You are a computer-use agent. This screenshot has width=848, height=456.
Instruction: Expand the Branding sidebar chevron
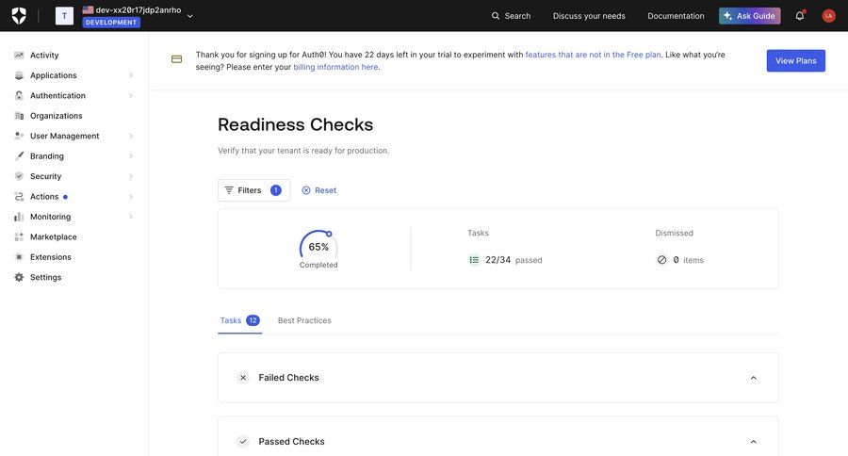(131, 156)
